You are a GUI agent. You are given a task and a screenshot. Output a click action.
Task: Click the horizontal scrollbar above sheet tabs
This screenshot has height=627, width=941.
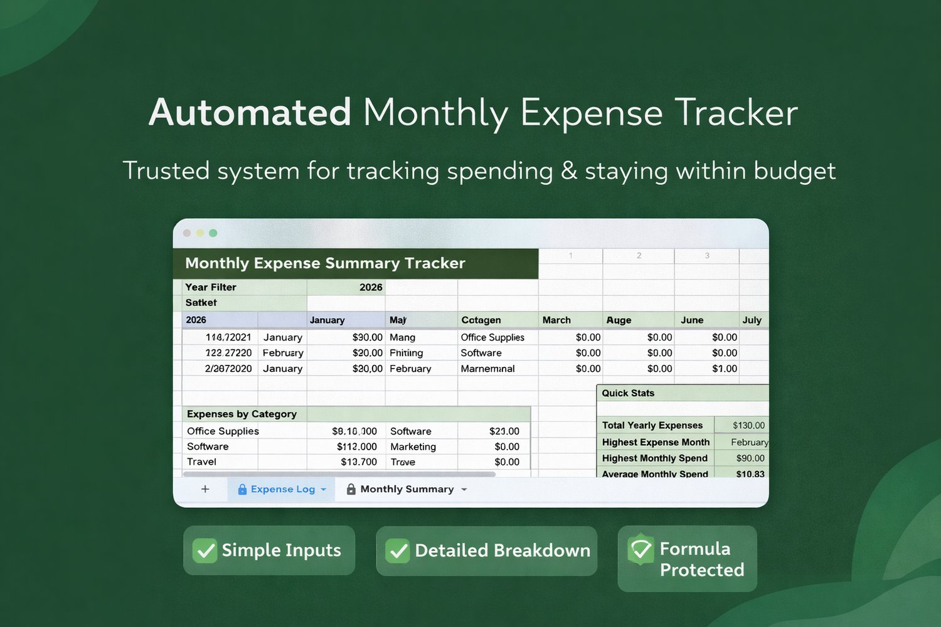pyautogui.click(x=339, y=474)
